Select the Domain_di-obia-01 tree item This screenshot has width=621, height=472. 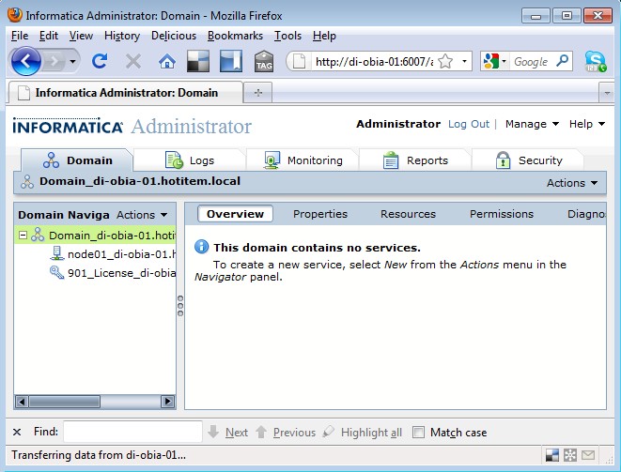pyautogui.click(x=112, y=236)
